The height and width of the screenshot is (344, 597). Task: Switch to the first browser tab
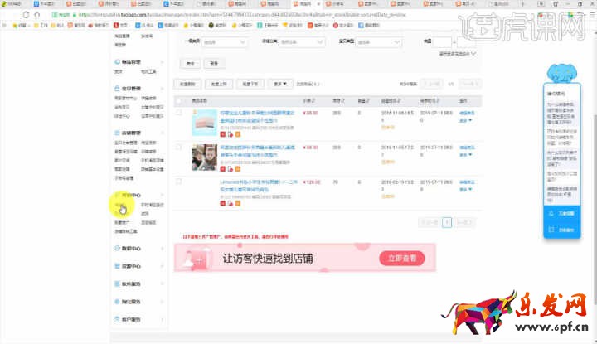[x=17, y=4]
